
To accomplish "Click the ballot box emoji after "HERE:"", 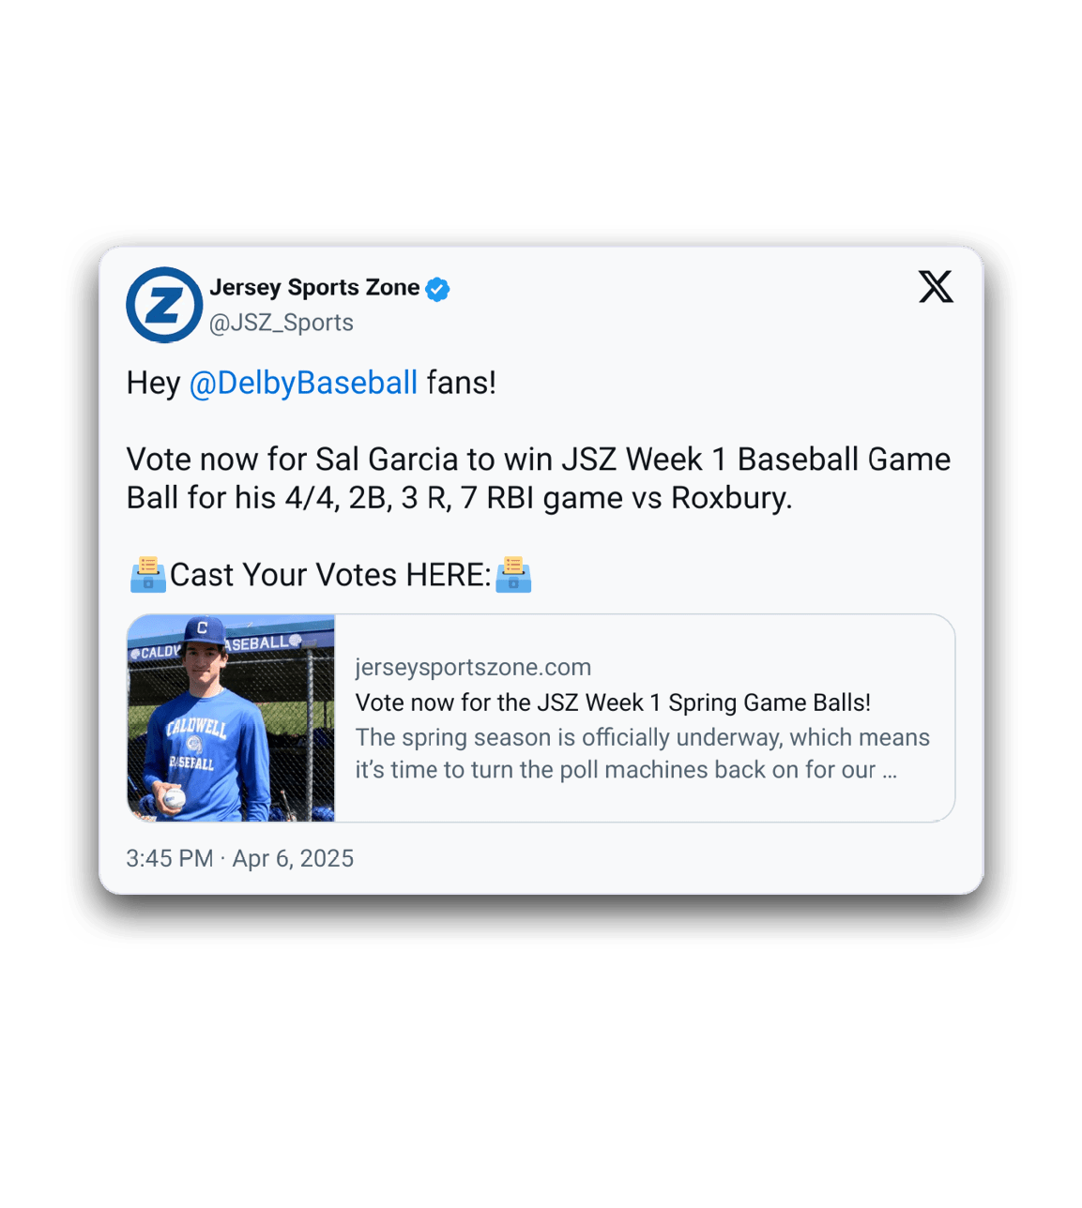I will point(513,575).
